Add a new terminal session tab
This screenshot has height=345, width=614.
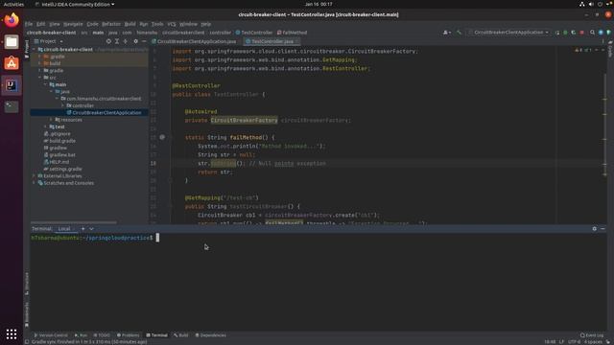(x=83, y=229)
